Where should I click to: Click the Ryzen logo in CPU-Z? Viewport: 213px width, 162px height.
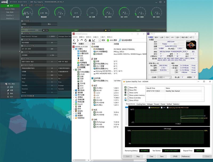pyautogui.click(x=191, y=45)
